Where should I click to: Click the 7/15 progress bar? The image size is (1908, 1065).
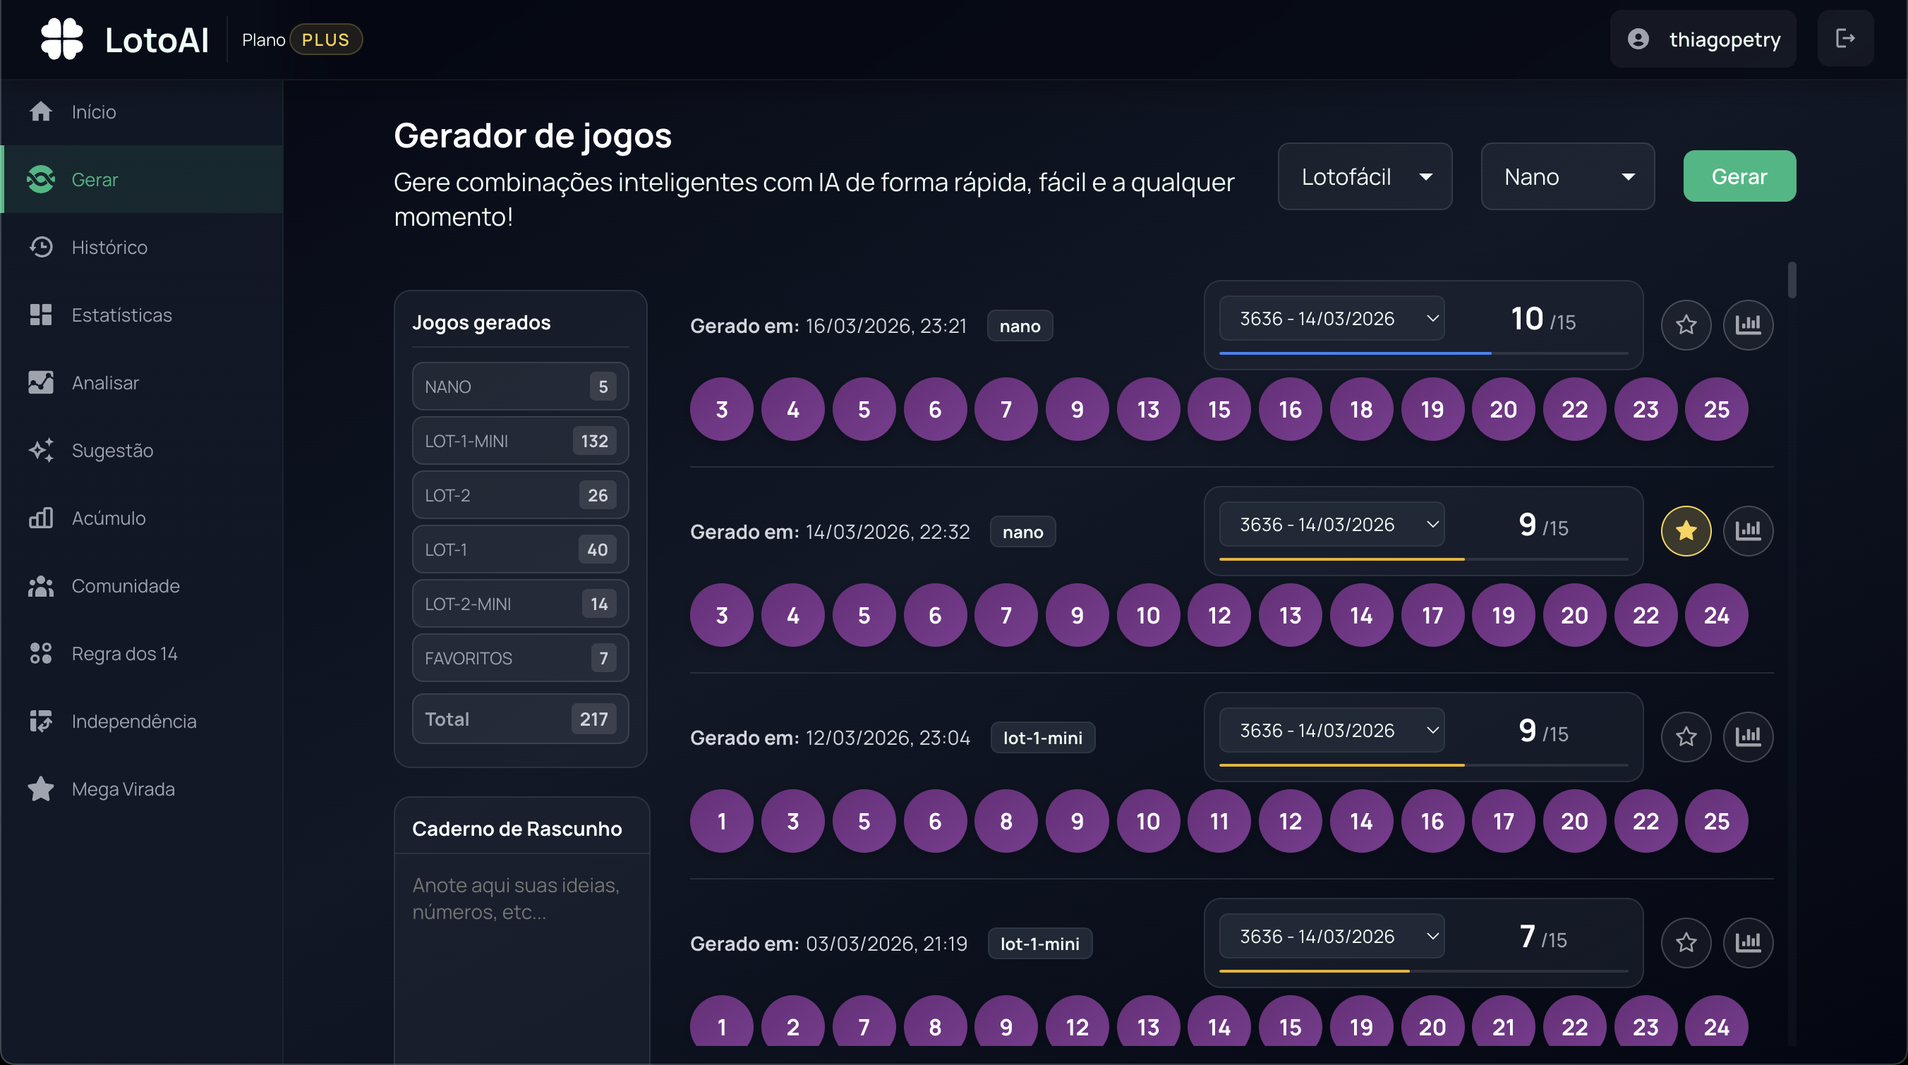tap(1423, 971)
